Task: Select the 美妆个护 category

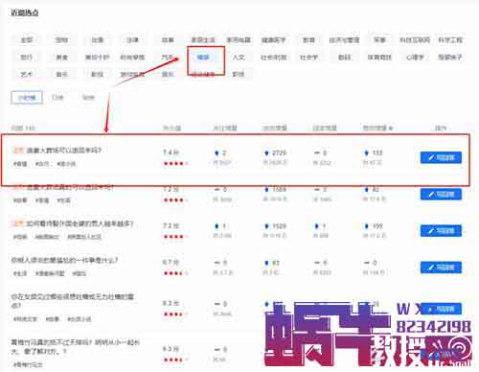Action: pos(97,58)
